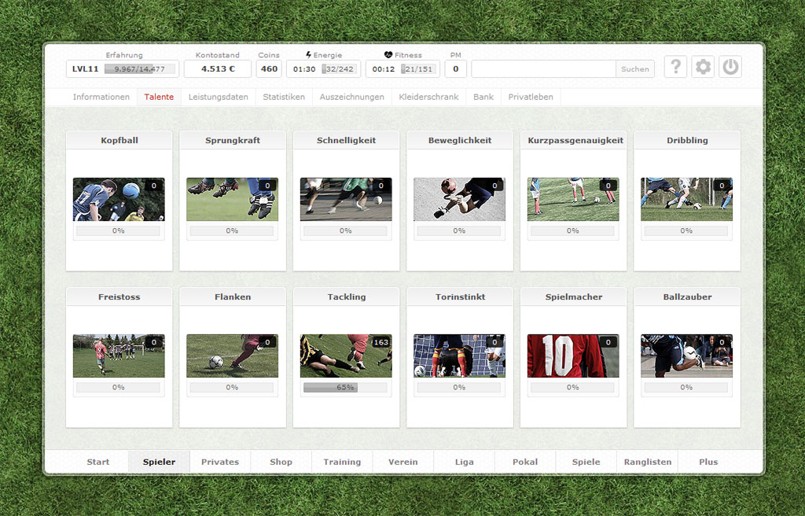Switch to the Bank tab
The height and width of the screenshot is (516, 805).
pyautogui.click(x=483, y=97)
